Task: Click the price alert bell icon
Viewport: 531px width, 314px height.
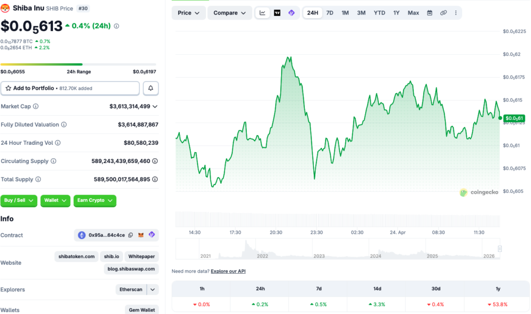Action: point(150,88)
